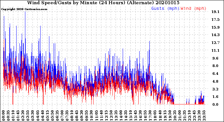This screenshot has width=224, height=122.
Task: Click the 08:45 time label
Action: point(77,115)
